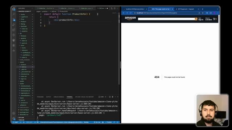This screenshot has height=130, width=232.
Task: Click the '404' error text
Action: 157,77
